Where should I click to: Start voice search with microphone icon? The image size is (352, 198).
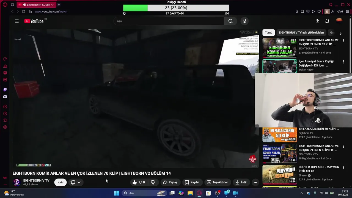[x=244, y=21]
